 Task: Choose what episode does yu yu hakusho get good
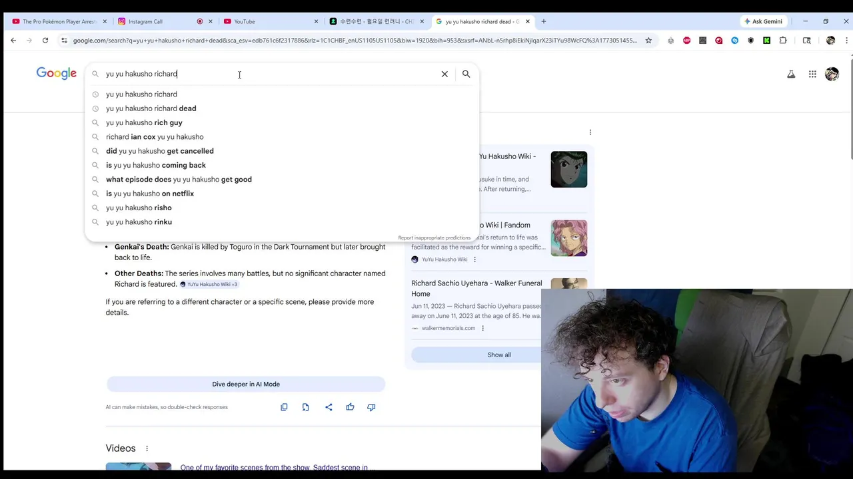(x=282, y=180)
